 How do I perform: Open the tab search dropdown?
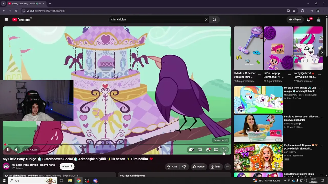pyautogui.click(x=3, y=4)
